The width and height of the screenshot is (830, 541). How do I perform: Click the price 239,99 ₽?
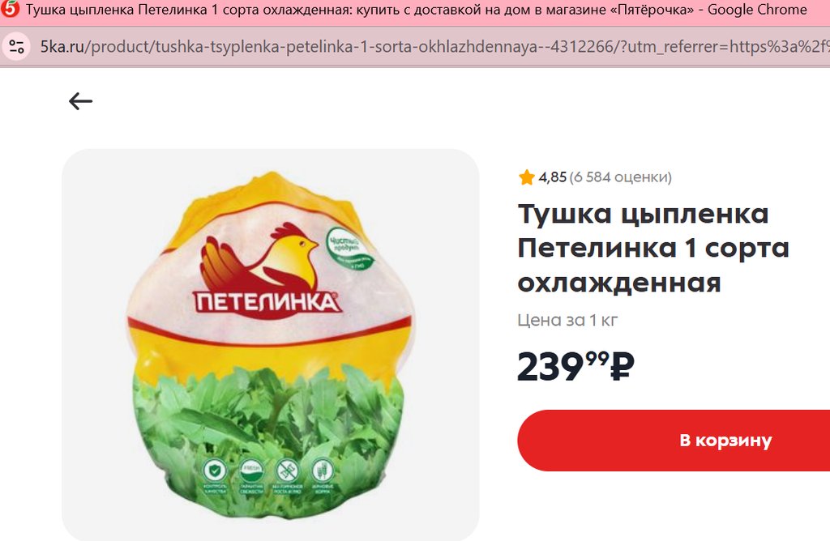point(575,367)
